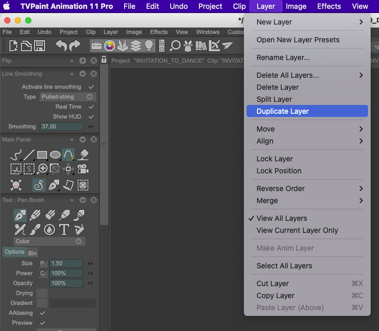Screen dimensions: 379x331
Task: Click the skull and crossbones icon
Action: (16, 185)
